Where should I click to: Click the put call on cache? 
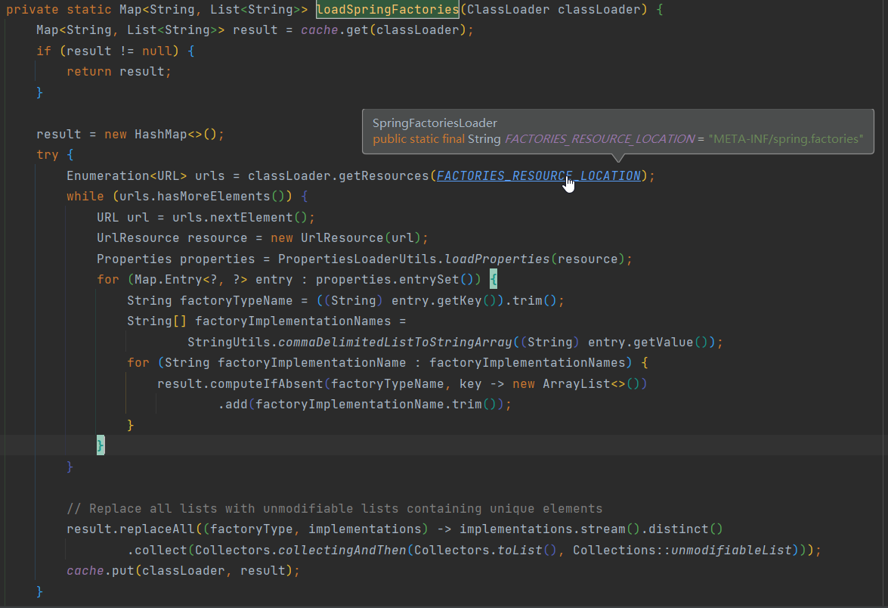123,571
